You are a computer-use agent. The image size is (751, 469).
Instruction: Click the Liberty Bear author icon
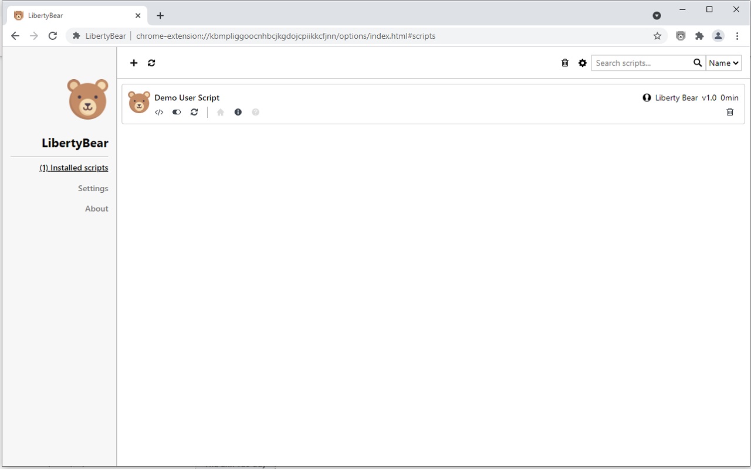coord(647,98)
